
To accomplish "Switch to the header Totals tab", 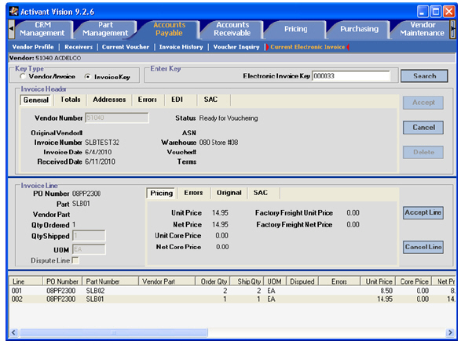I will [x=70, y=100].
